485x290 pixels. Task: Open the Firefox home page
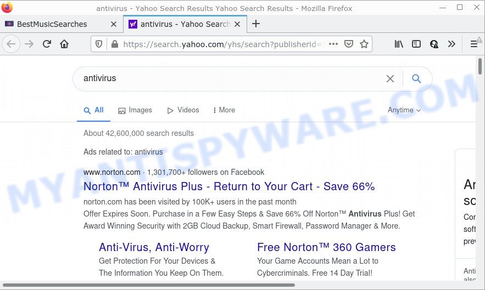click(x=64, y=44)
